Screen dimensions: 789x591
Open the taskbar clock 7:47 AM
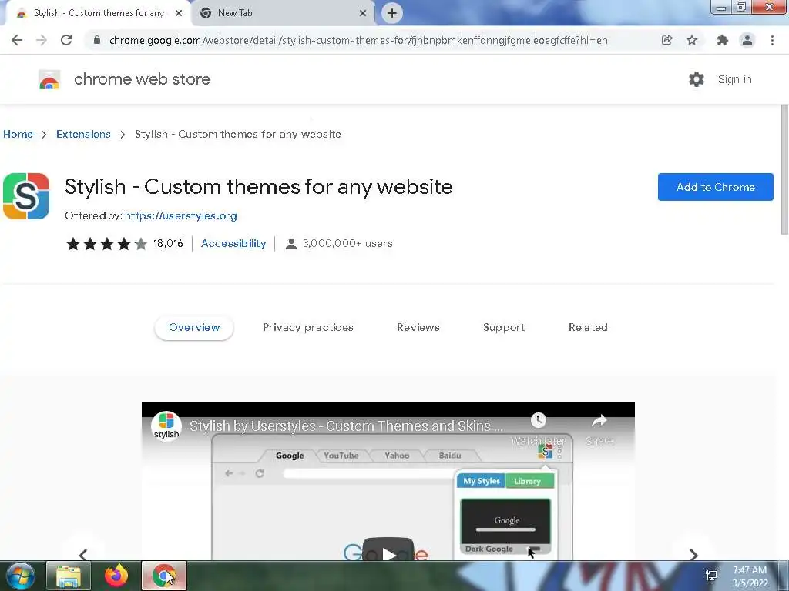750,576
